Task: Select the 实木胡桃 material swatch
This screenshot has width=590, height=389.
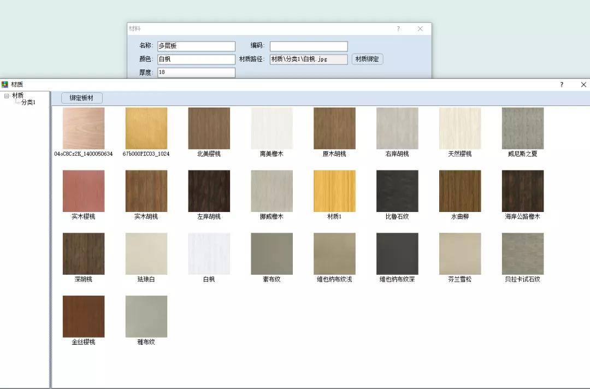Action: click(146, 191)
